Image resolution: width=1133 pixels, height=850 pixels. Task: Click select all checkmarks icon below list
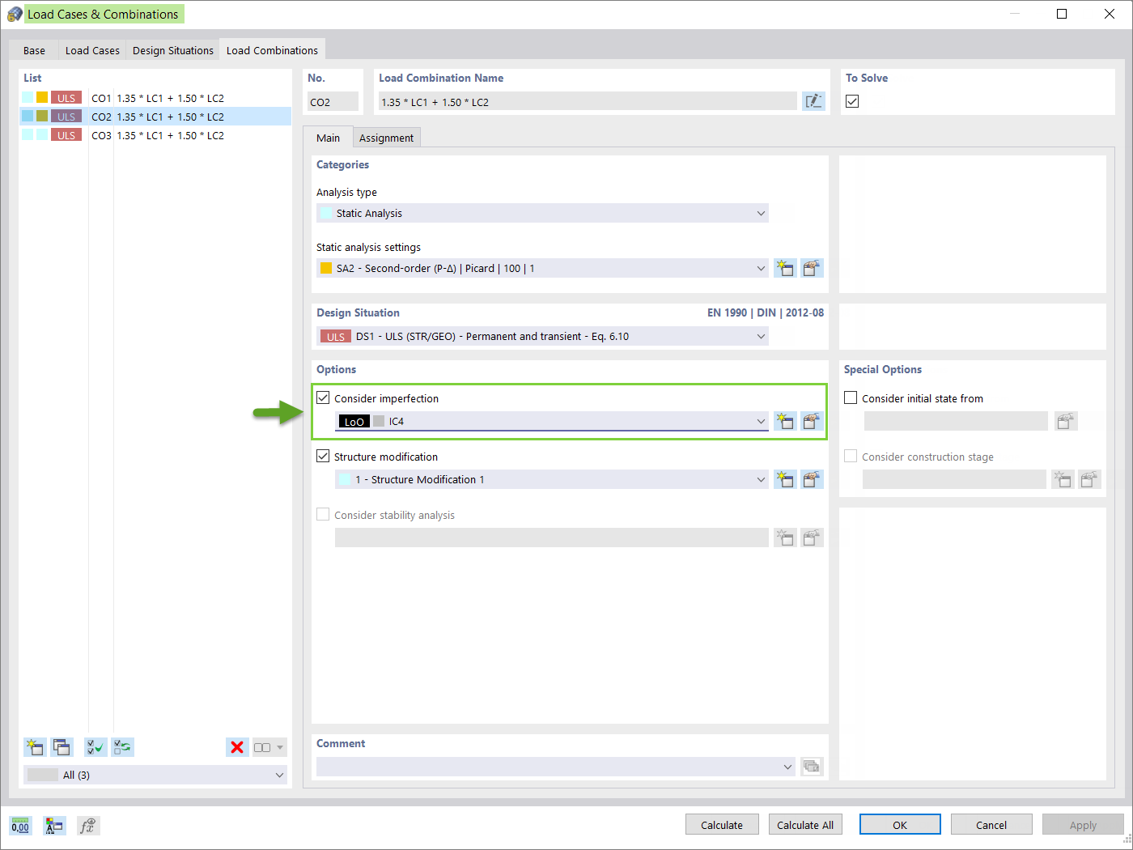pyautogui.click(x=95, y=747)
